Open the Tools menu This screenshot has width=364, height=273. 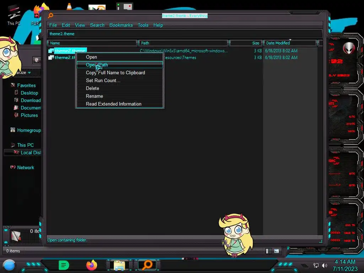pos(143,25)
